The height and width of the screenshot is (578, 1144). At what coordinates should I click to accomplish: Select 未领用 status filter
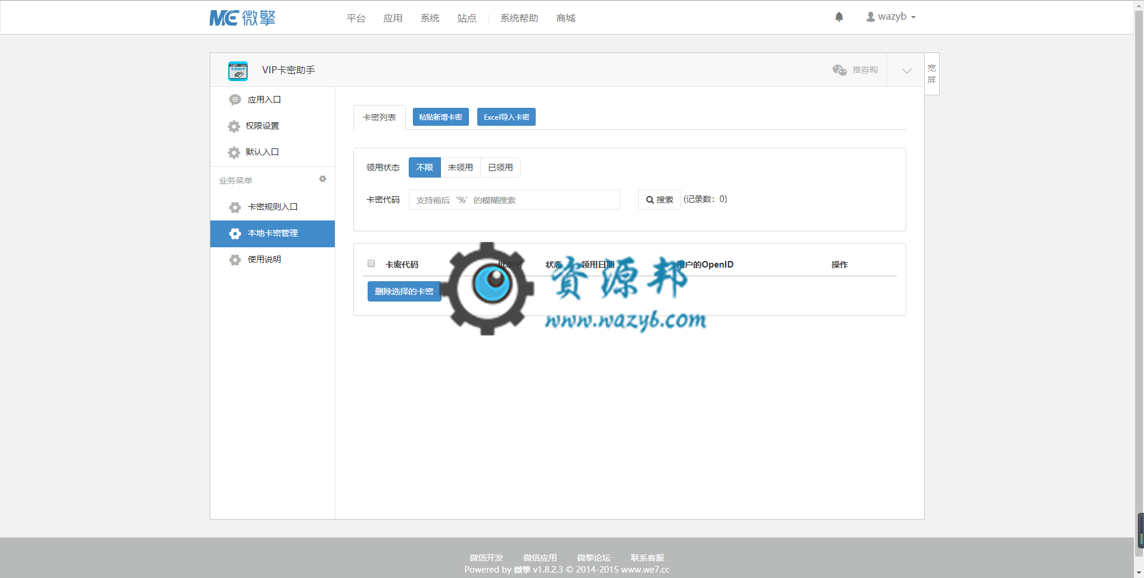click(460, 167)
